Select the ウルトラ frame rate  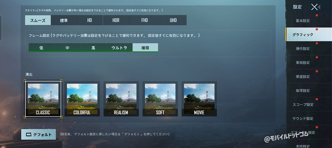pos(119,48)
